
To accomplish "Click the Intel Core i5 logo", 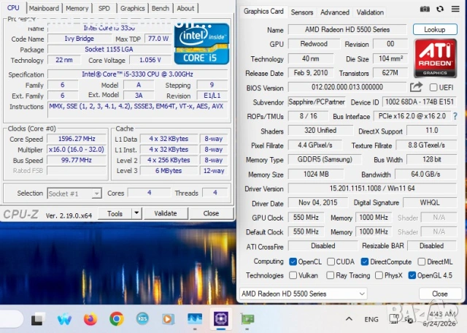I will 201,44.
